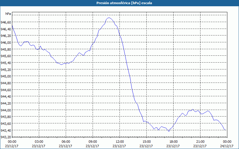Click the 946,40 y-axis value

pos(6,29)
